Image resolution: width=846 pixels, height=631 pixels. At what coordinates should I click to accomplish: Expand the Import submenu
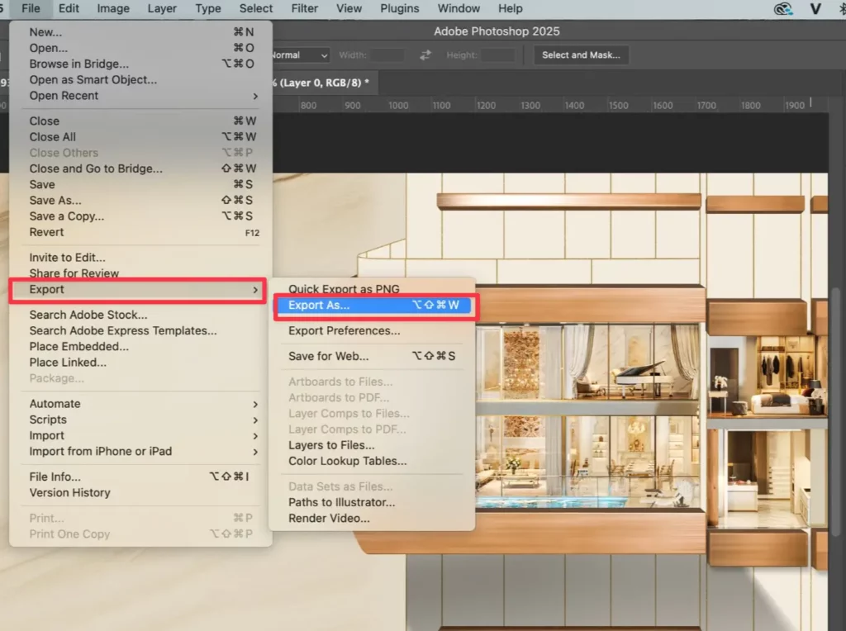tap(46, 435)
